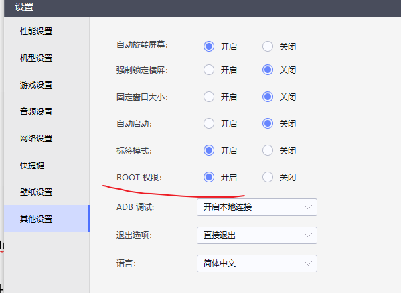Switch to 机型设置 section
This screenshot has width=401, height=293.
click(36, 58)
